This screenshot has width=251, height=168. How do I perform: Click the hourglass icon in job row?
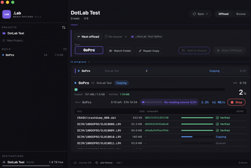pos(147,71)
